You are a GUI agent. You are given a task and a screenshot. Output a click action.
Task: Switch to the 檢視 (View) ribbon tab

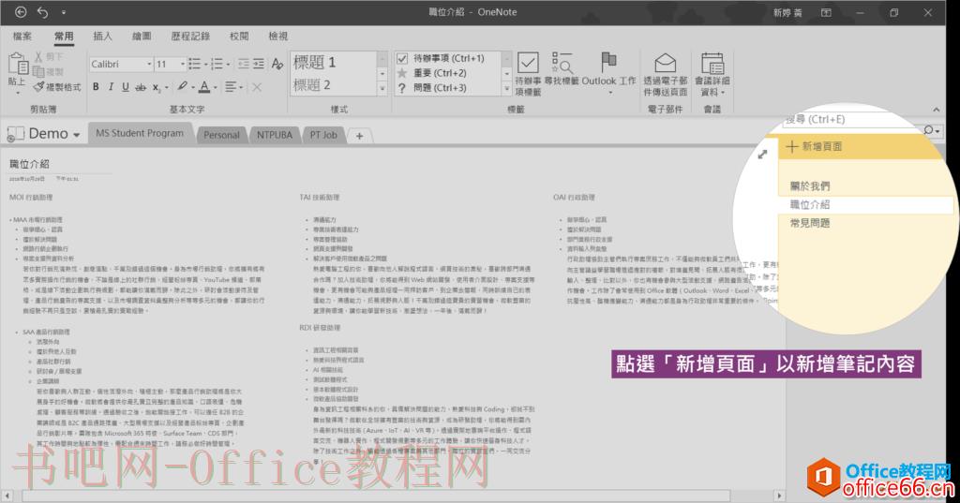click(x=277, y=37)
